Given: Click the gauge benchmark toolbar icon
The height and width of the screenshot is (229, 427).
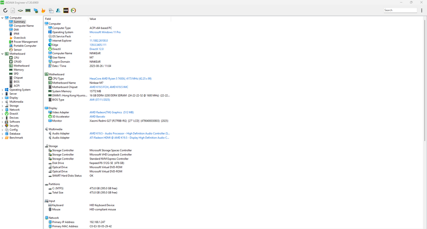Looking at the screenshot, I should tap(74, 11).
